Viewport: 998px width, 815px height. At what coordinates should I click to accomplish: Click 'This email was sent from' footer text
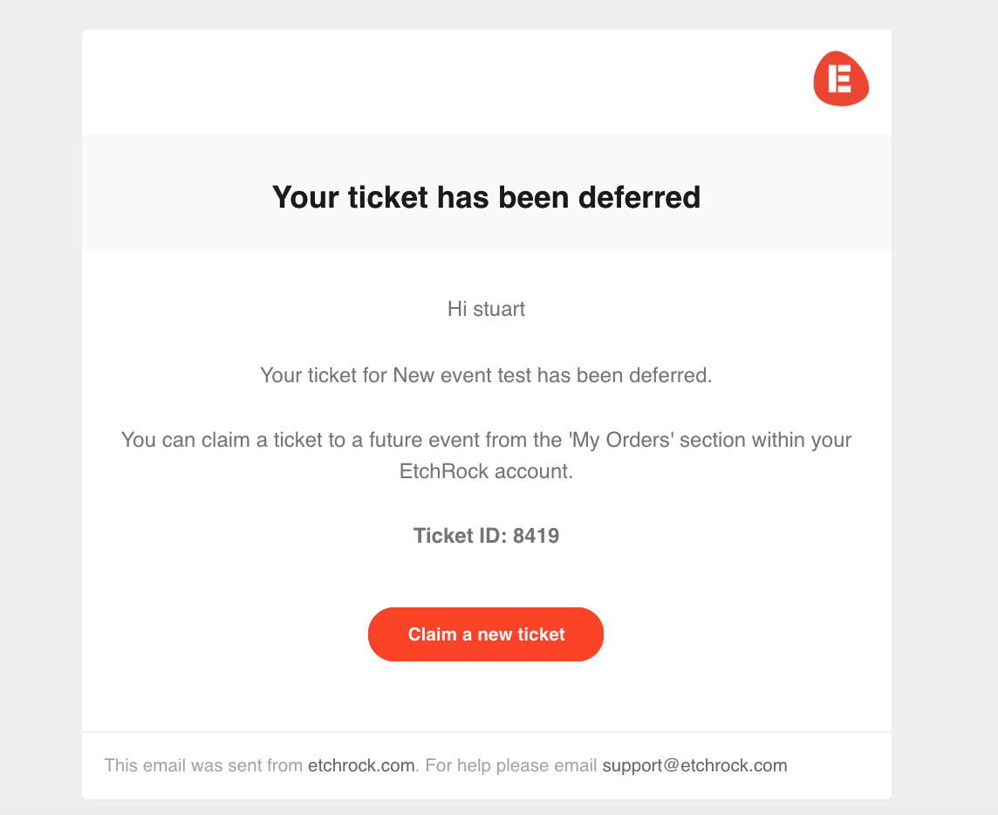(x=204, y=766)
